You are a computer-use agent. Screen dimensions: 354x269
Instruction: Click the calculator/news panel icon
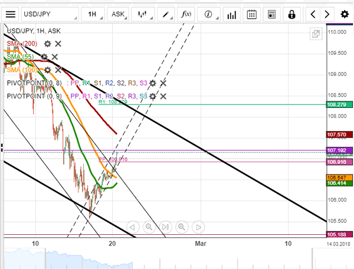click(271, 14)
